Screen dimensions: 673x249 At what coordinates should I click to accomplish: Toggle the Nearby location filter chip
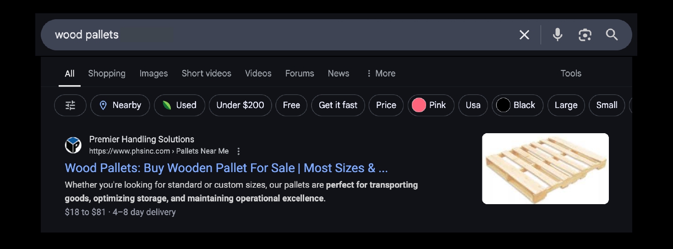(x=120, y=105)
